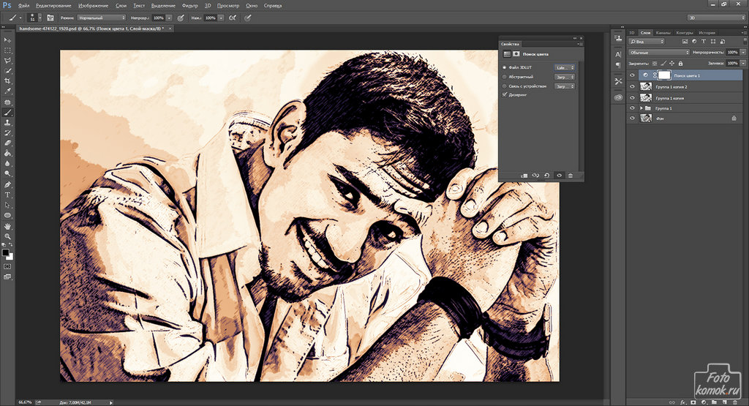Expand the Группа 1 layer group
Image resolution: width=749 pixels, height=406 pixels.
641,108
